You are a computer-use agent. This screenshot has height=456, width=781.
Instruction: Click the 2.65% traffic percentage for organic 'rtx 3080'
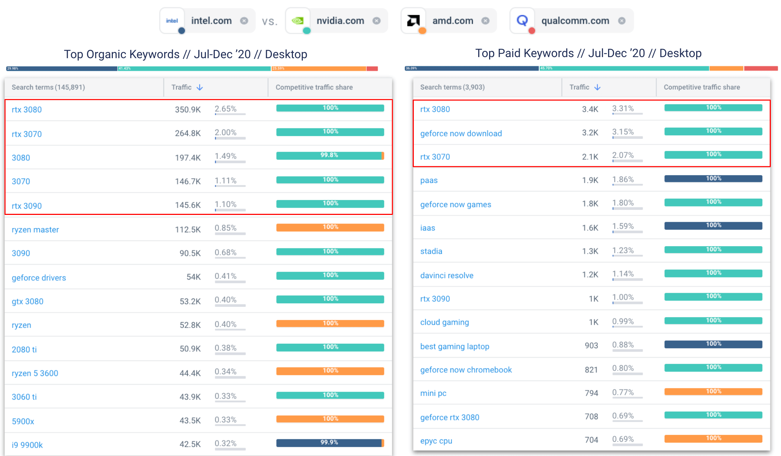pos(226,109)
